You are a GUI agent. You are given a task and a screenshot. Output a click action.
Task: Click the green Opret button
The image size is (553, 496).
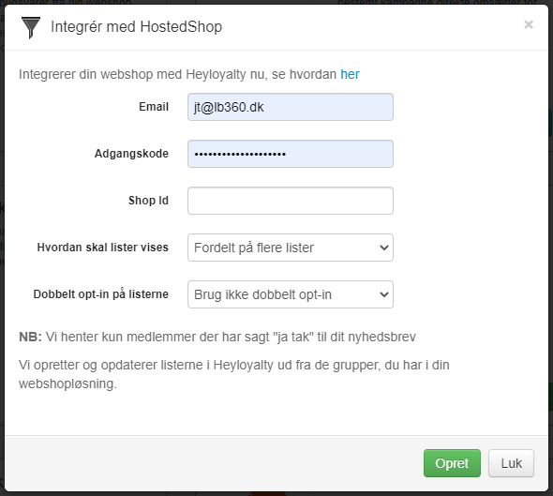tap(452, 463)
